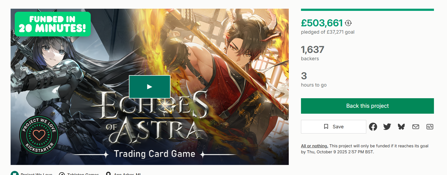Image resolution: width=447 pixels, height=175 pixels.
Task: Click the green funding progress bar
Action: [367, 10]
